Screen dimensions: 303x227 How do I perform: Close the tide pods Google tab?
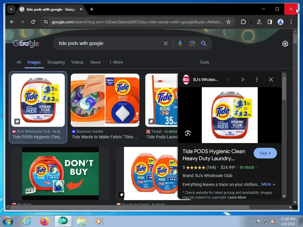(x=81, y=9)
